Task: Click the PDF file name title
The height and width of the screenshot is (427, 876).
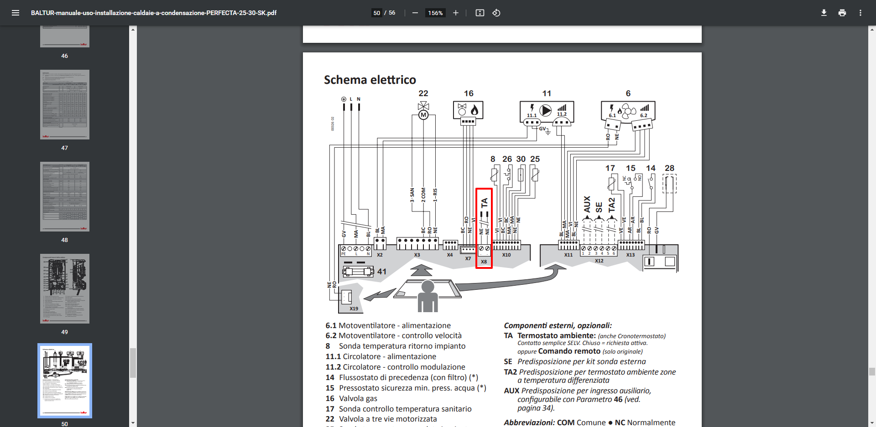Action: (x=154, y=13)
